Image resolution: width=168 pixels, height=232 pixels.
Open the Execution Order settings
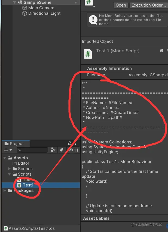coord(149,5)
